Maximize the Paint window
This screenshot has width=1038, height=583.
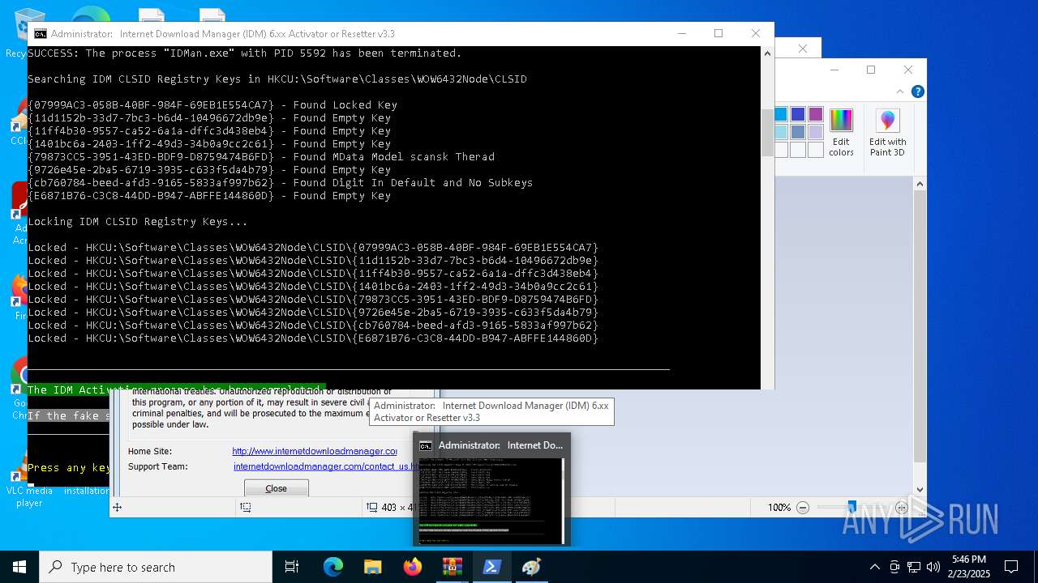[871, 70]
